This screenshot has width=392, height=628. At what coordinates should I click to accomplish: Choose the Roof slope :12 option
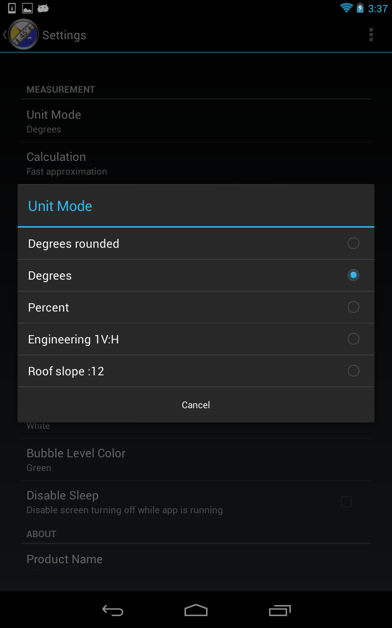196,371
